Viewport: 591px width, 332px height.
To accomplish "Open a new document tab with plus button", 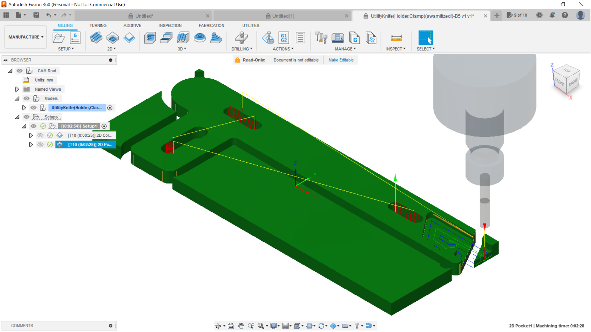I will pyautogui.click(x=497, y=16).
